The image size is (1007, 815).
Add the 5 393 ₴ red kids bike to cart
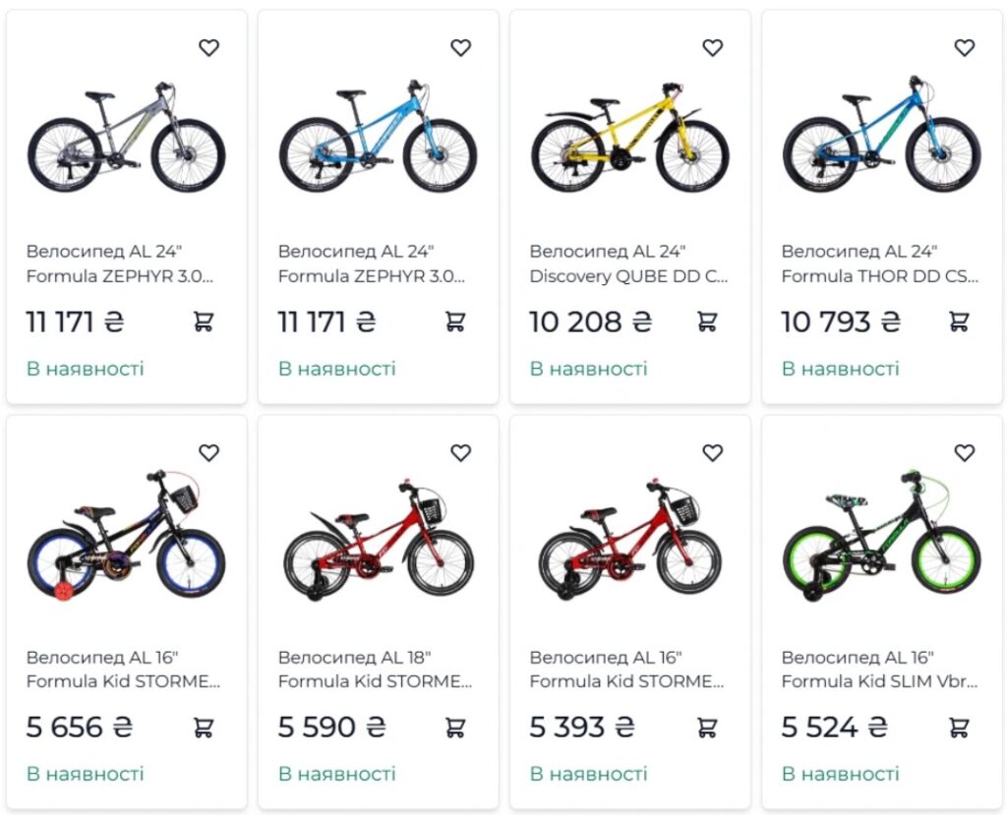click(x=707, y=728)
